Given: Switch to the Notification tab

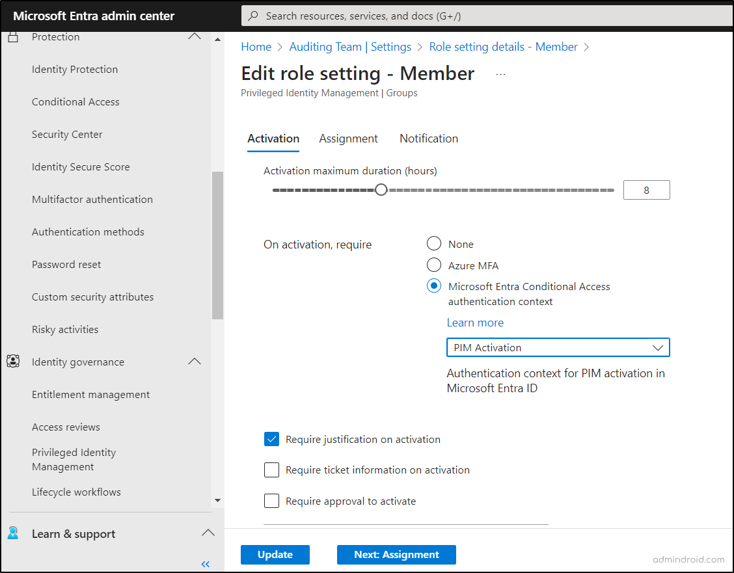Looking at the screenshot, I should tap(429, 139).
